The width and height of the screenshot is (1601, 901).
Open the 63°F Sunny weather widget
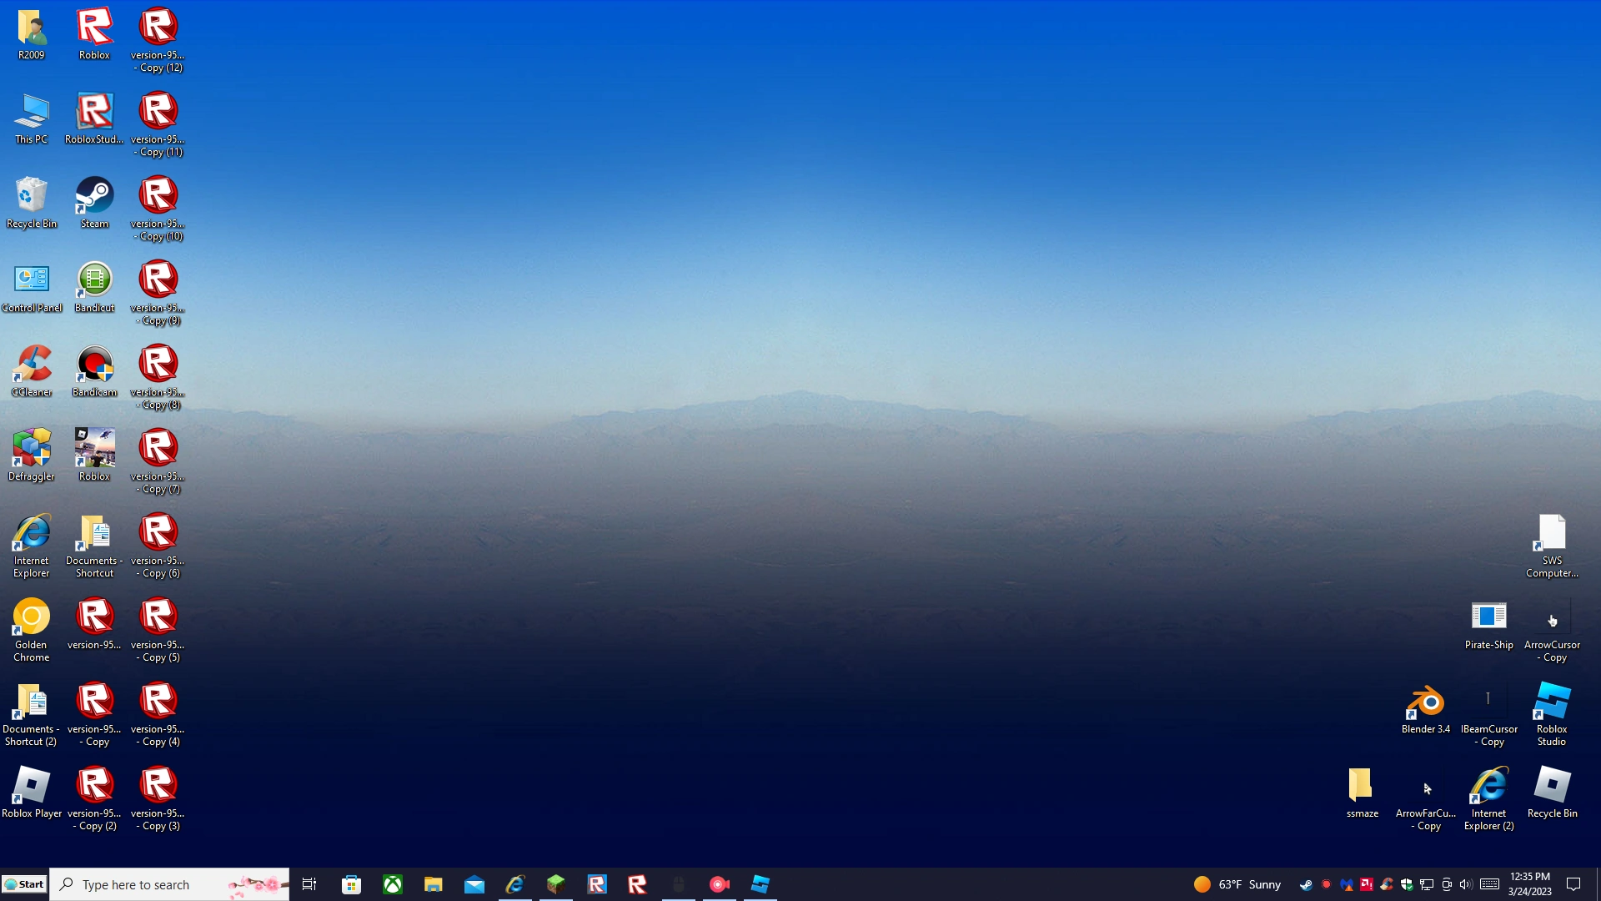coord(1237,884)
